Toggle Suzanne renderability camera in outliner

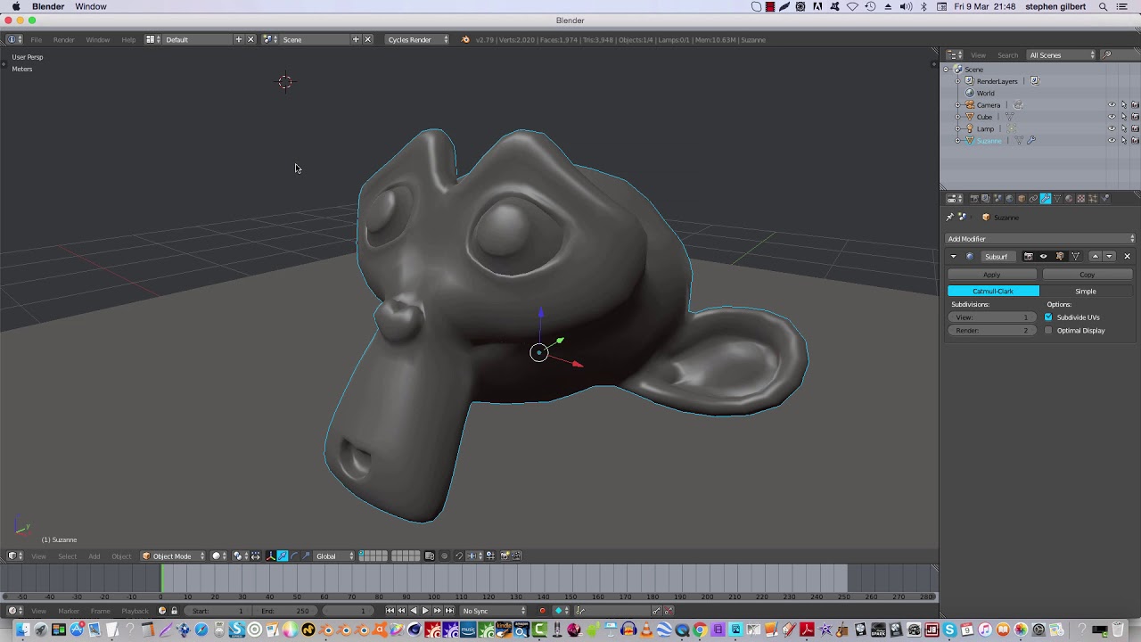tap(1135, 140)
